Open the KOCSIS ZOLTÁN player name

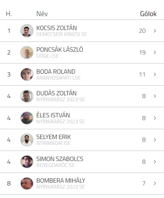pos(57,28)
